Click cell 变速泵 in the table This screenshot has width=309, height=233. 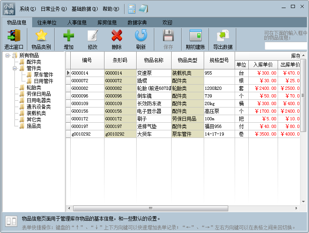coord(154,73)
